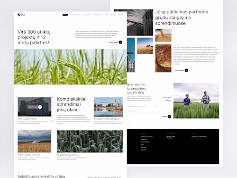Viewport: 237px width, 178px height.
Task: Focus the first contact form input field
Action: click(140, 106)
